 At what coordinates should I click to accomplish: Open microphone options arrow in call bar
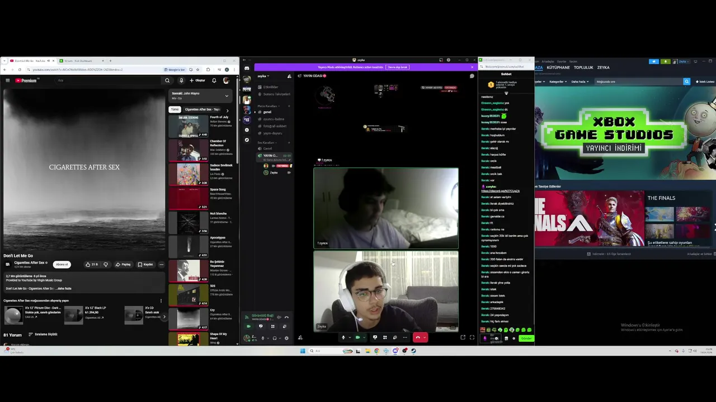click(349, 337)
